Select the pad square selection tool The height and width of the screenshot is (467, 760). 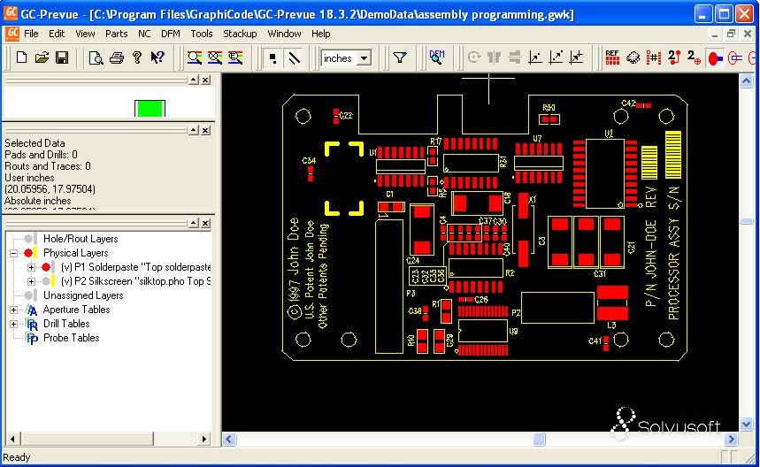pos(273,58)
